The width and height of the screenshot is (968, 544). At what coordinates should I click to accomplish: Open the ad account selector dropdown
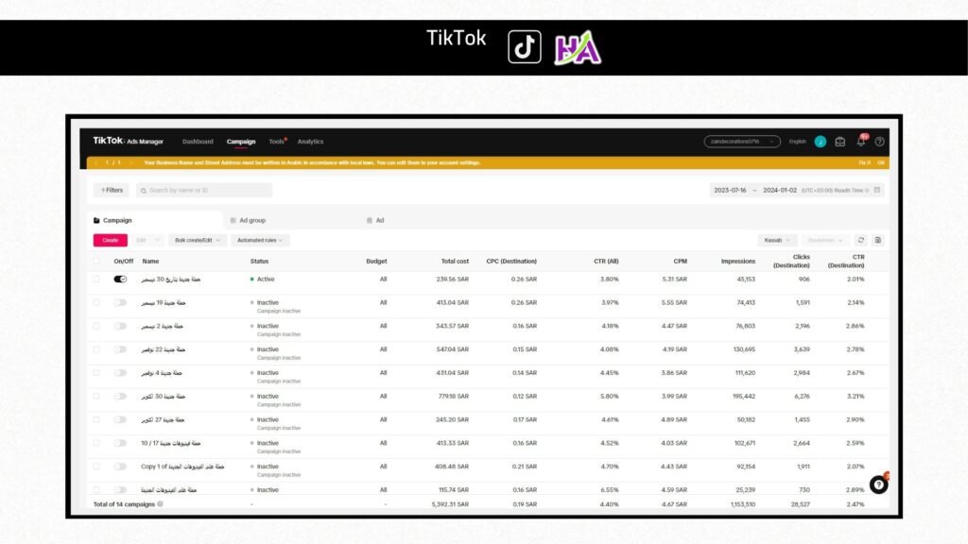tap(742, 142)
